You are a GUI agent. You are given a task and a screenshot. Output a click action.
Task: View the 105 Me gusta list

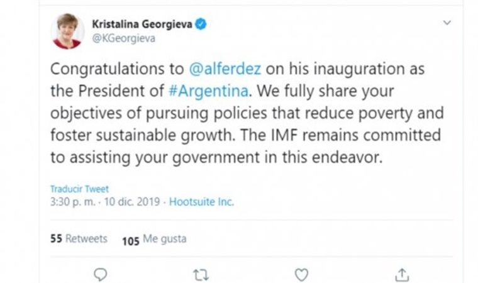coord(154,240)
